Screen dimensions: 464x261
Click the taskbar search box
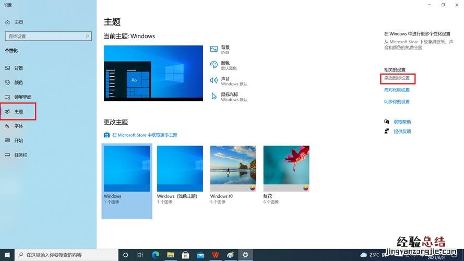tap(66, 255)
